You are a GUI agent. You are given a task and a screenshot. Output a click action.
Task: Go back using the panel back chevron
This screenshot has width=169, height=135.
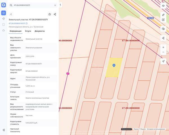coord(11,14)
